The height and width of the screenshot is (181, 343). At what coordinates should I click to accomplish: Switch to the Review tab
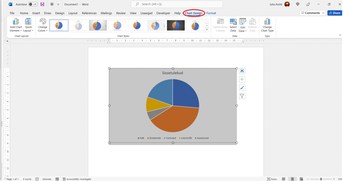click(x=121, y=13)
